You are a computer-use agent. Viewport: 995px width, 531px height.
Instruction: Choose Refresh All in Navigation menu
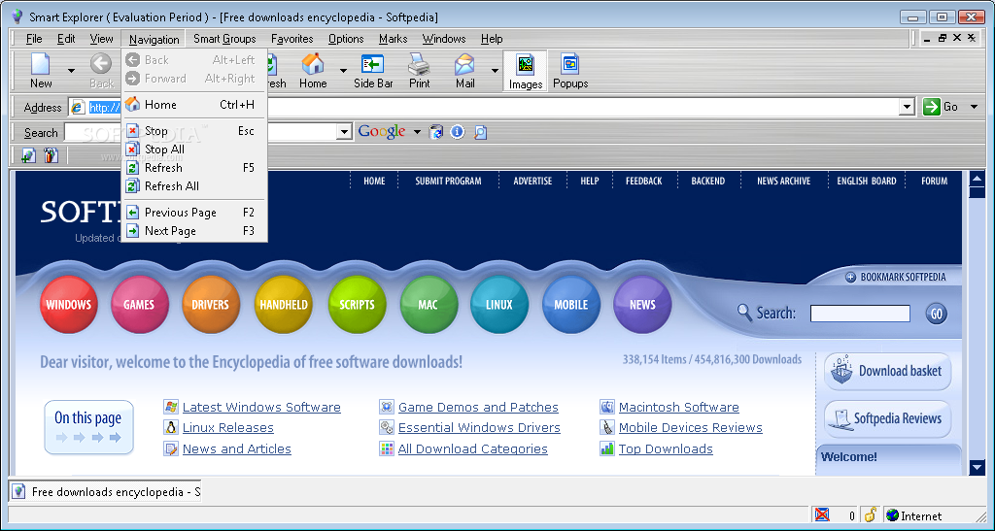pos(194,185)
